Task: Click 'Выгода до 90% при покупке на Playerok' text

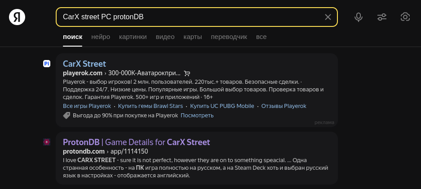Action: coord(125,116)
